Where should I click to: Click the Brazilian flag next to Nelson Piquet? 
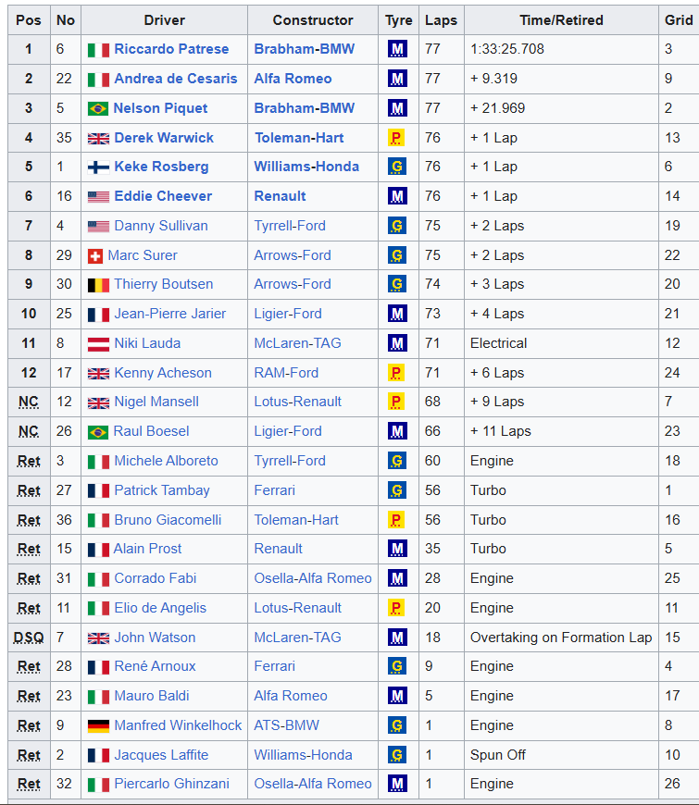click(x=97, y=109)
